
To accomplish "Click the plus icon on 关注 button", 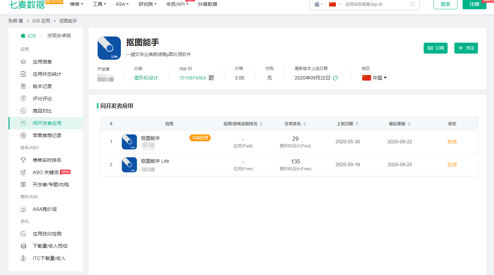I will point(461,48).
